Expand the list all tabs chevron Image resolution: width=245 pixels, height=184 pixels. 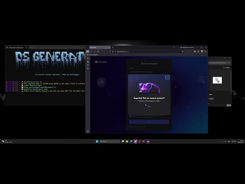174,48
